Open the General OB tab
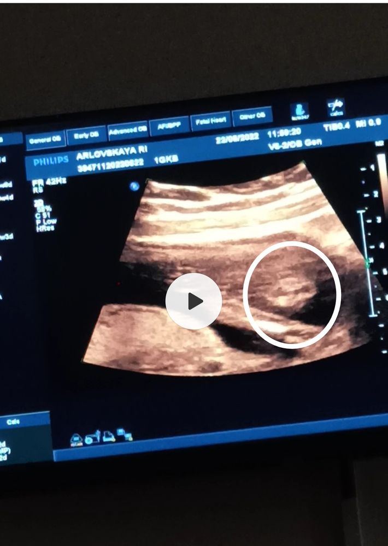The image size is (388, 546). (x=46, y=140)
